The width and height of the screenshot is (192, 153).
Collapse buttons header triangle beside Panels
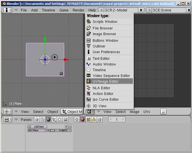tap(16, 119)
